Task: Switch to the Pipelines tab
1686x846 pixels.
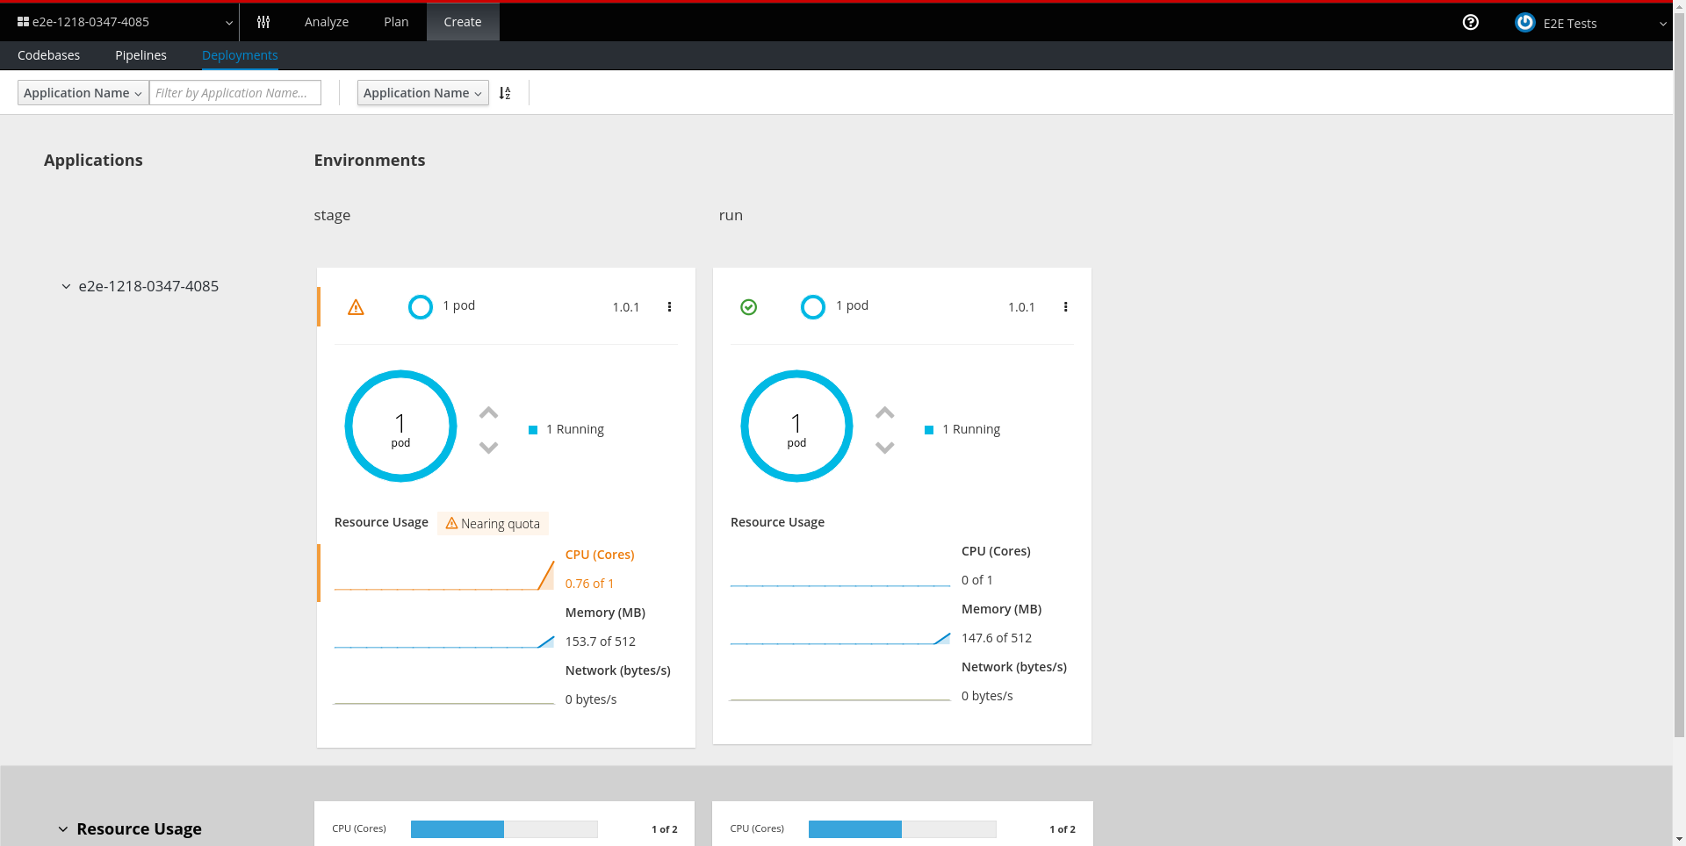Action: pos(140,54)
